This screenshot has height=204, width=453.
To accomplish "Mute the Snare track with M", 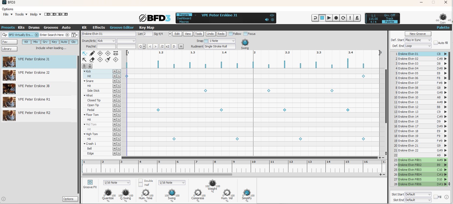I will point(114,81).
